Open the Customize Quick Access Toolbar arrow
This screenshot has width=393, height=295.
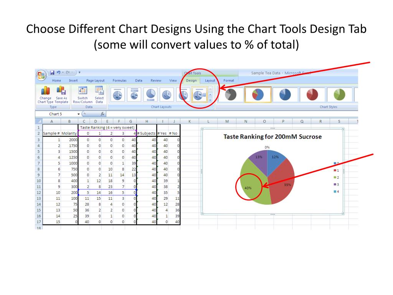click(x=79, y=73)
